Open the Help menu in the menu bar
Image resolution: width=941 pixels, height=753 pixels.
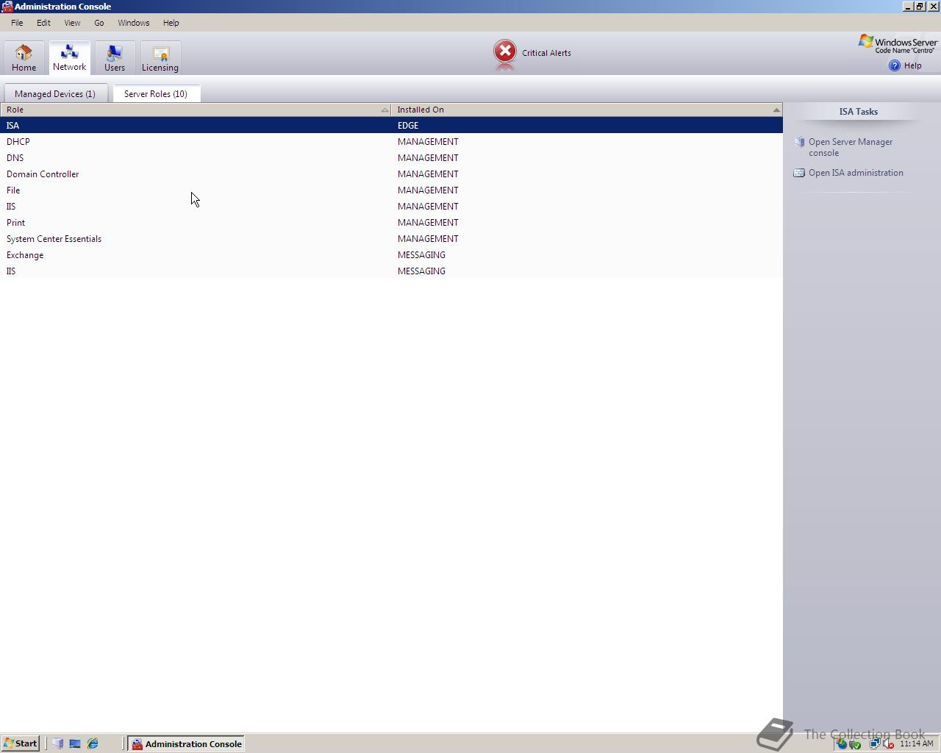[171, 23]
